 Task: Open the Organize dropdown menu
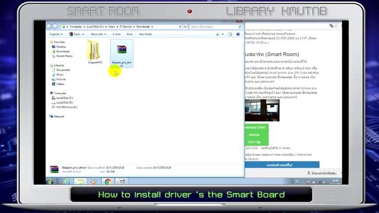(x=56, y=34)
